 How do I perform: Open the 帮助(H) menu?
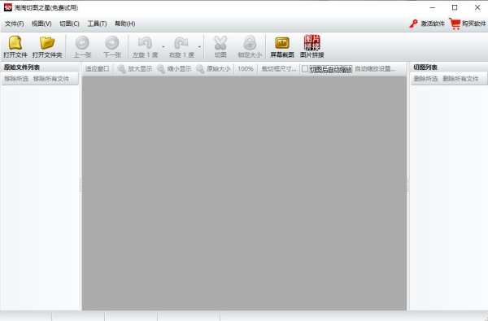pyautogui.click(x=124, y=24)
